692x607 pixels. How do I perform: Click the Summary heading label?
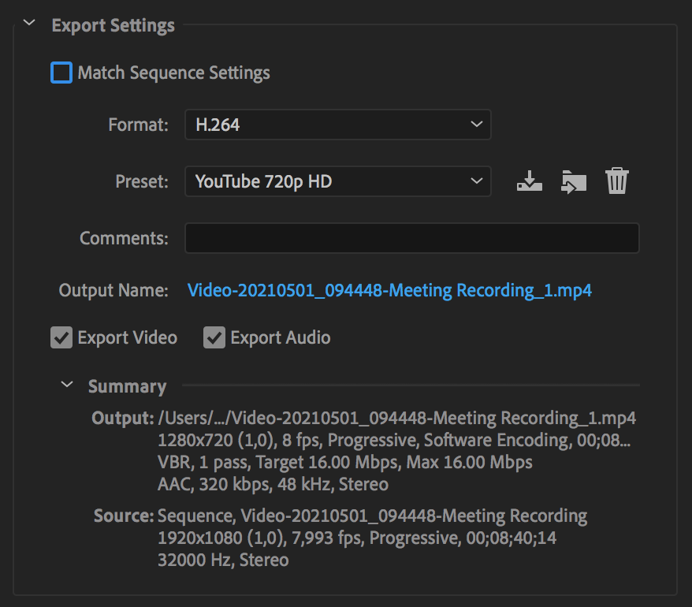127,386
